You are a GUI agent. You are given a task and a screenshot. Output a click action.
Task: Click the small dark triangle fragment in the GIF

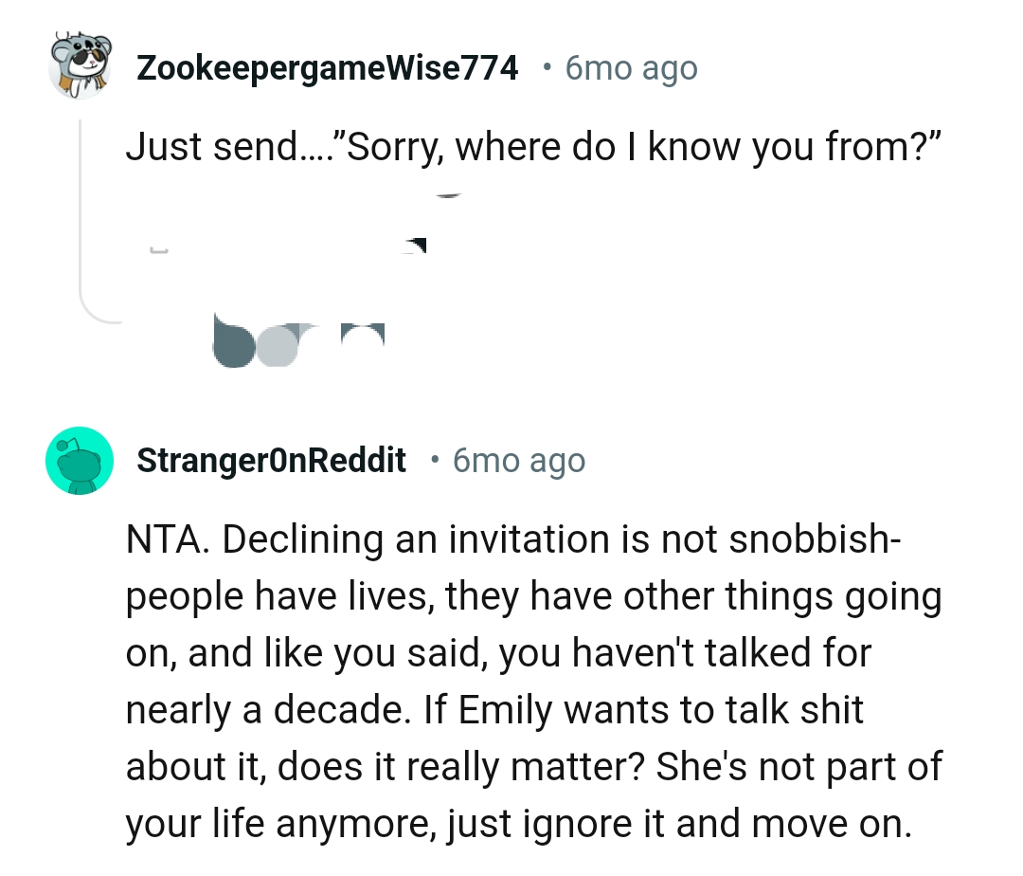[x=415, y=245]
